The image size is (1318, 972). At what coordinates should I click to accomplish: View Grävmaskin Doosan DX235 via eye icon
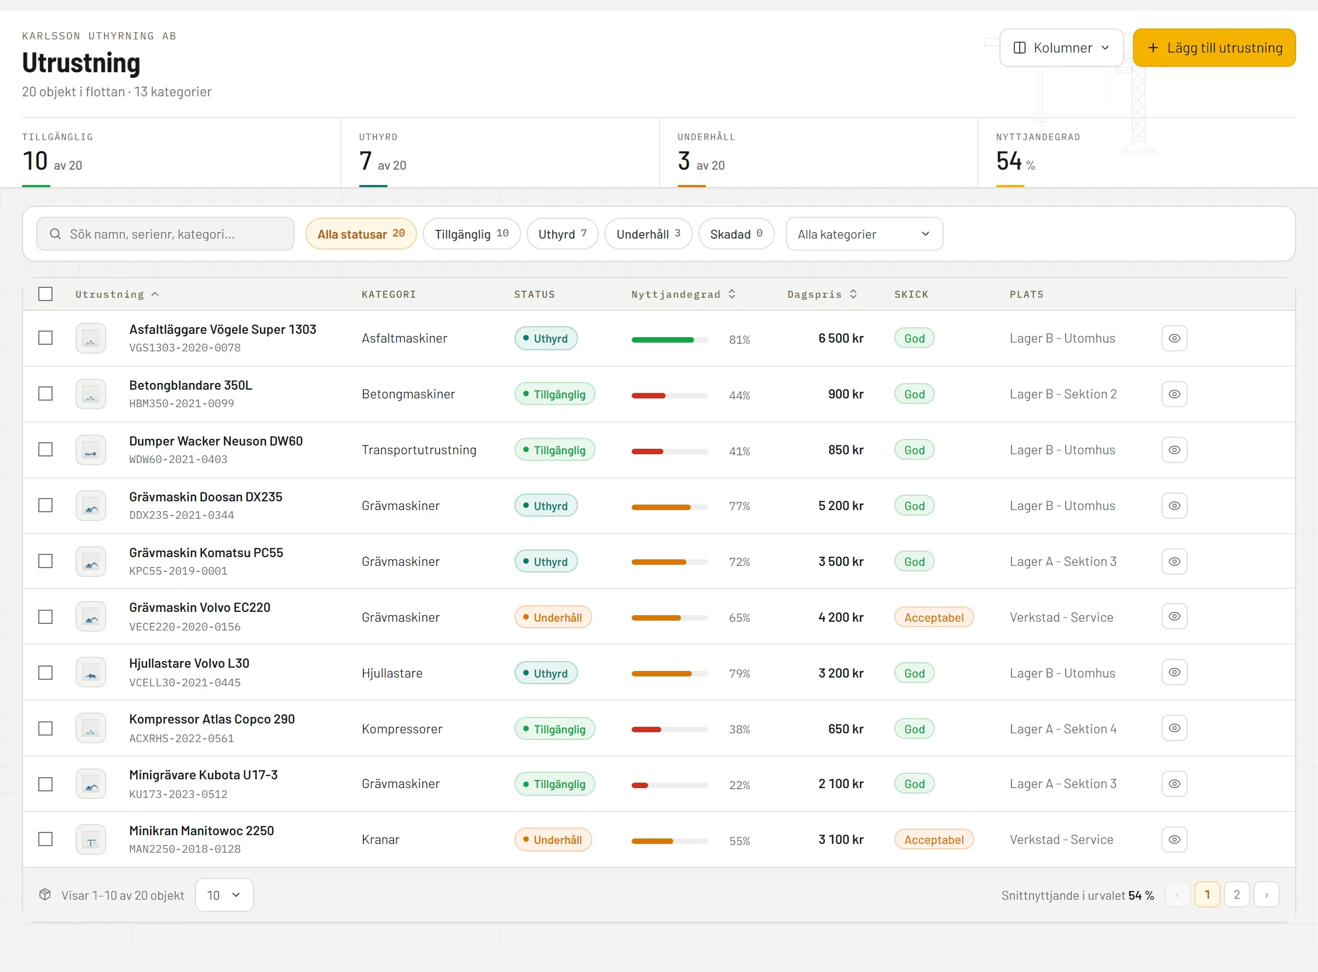1174,506
